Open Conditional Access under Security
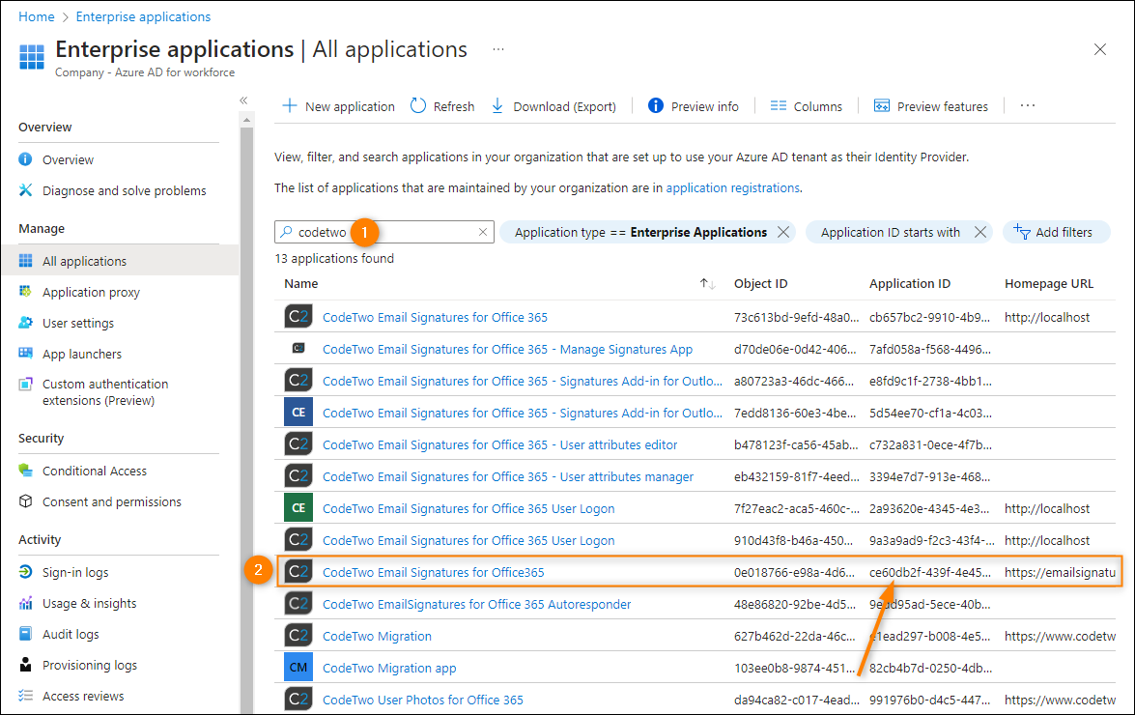 pyautogui.click(x=94, y=472)
